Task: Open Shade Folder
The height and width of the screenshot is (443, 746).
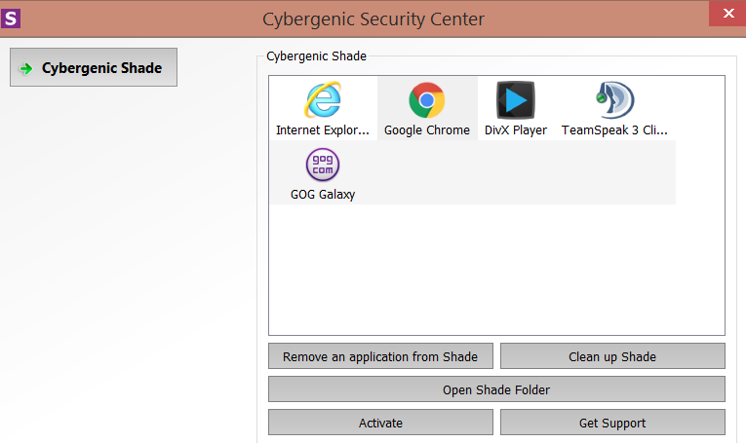Action: tap(496, 389)
